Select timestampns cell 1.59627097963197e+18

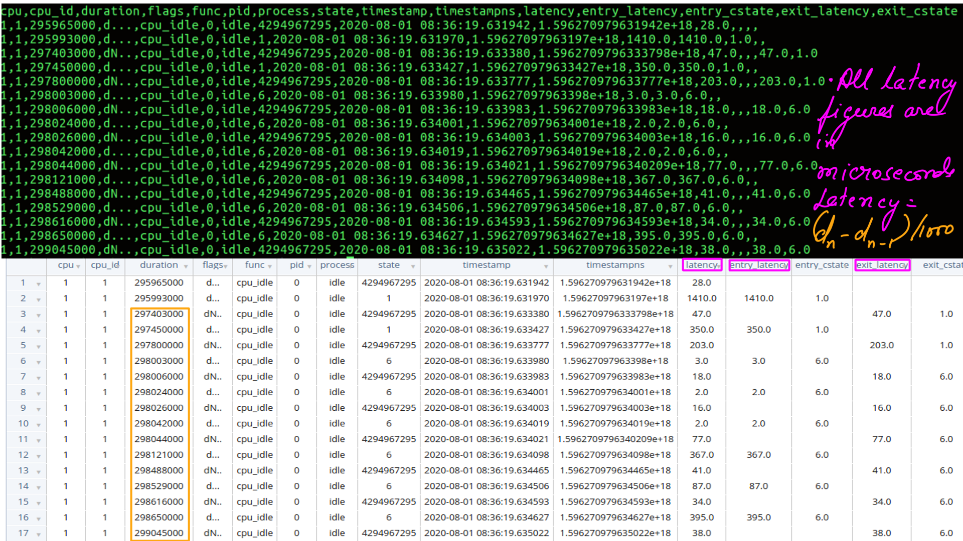pos(615,298)
